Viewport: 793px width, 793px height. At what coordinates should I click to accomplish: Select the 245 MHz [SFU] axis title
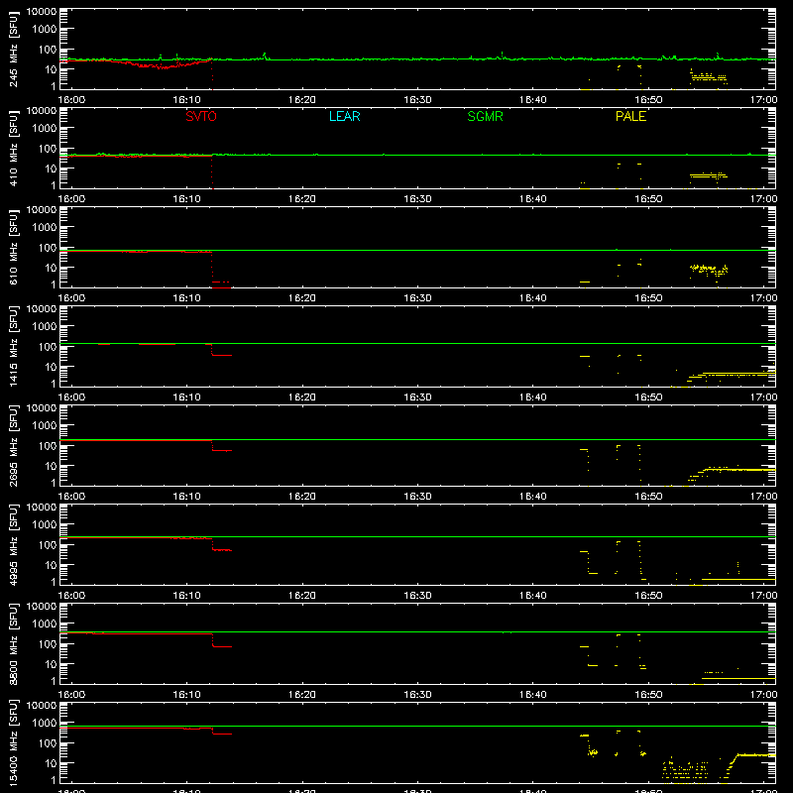coord(14,49)
